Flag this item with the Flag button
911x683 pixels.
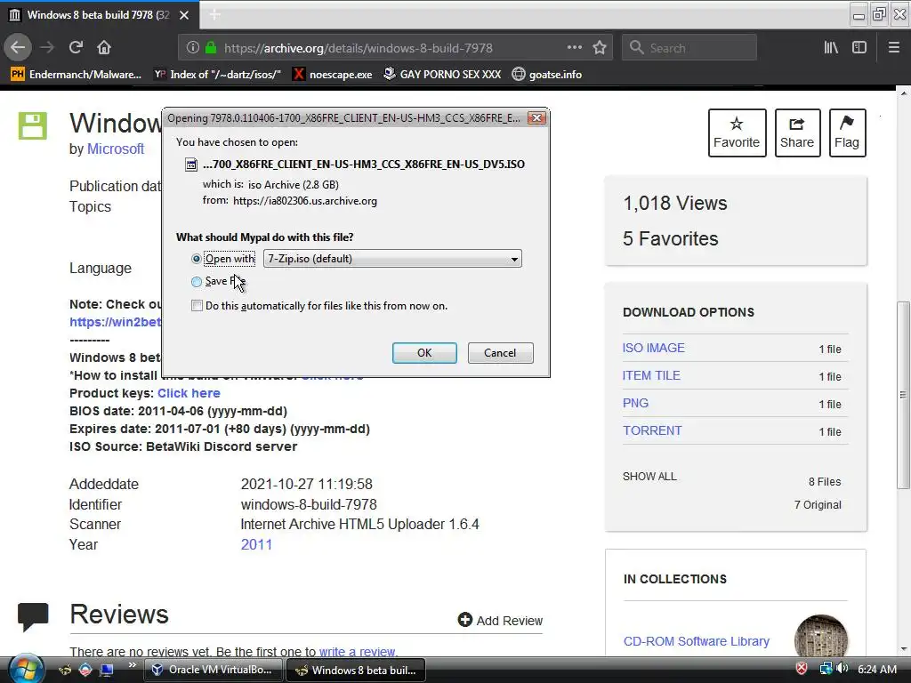click(847, 133)
